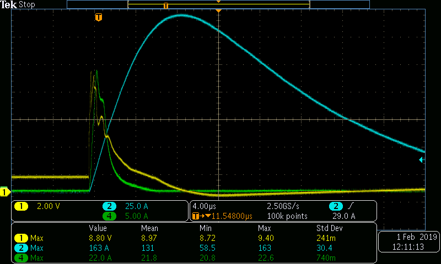Click the cyan 2 badge in measurement row
The width and height of the screenshot is (441, 264).
(x=21, y=248)
